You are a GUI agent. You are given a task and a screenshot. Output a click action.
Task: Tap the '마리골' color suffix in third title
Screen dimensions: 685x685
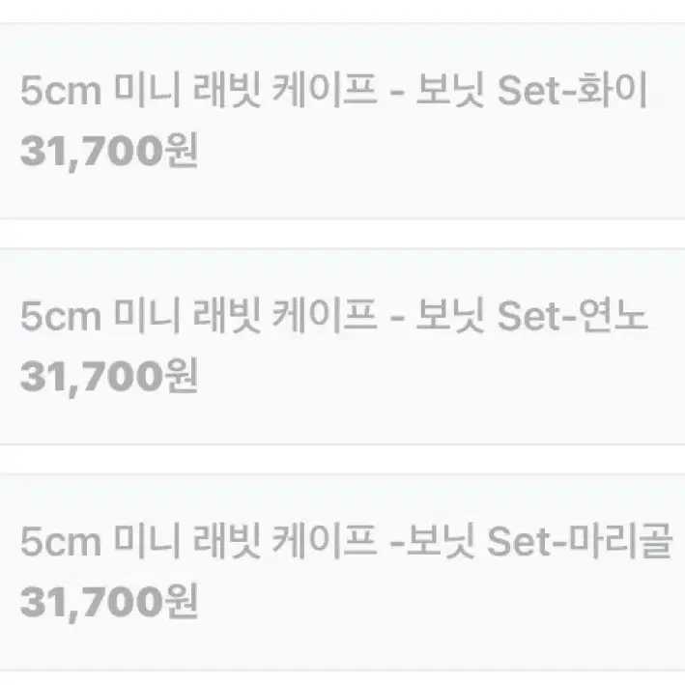pos(620,541)
